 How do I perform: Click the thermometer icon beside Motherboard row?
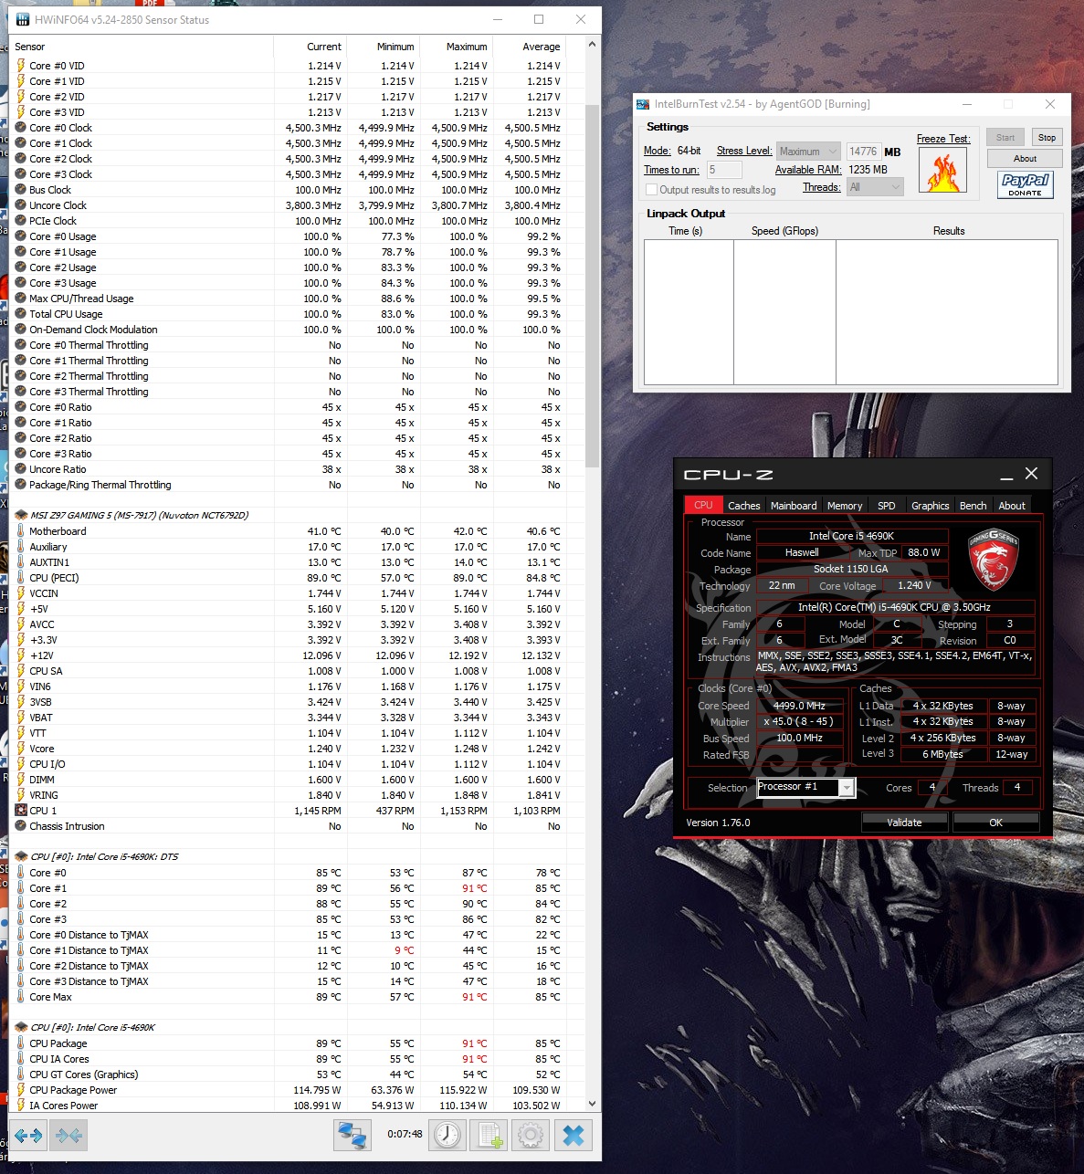point(20,531)
